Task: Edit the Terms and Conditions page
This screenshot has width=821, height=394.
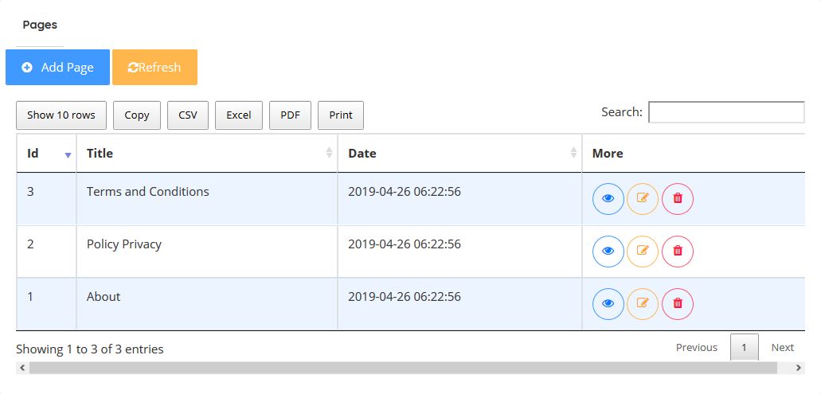Action: [x=643, y=199]
